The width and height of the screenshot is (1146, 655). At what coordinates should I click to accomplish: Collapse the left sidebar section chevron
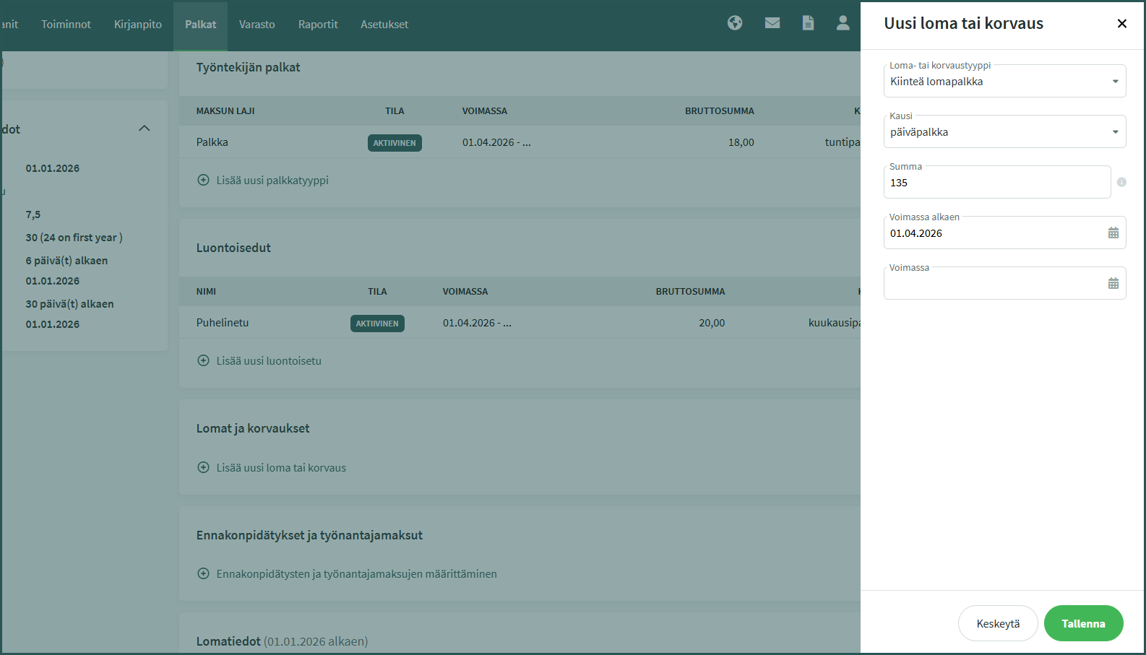(145, 129)
